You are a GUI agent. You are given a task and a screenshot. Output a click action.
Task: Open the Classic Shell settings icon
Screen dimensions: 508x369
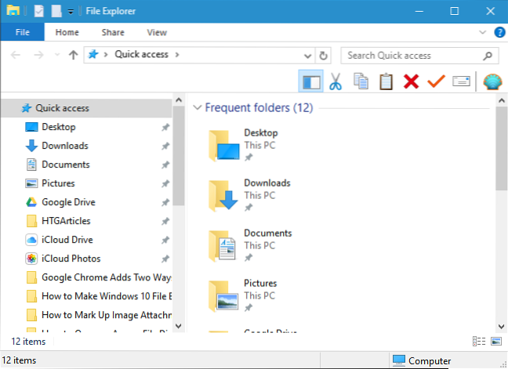492,81
